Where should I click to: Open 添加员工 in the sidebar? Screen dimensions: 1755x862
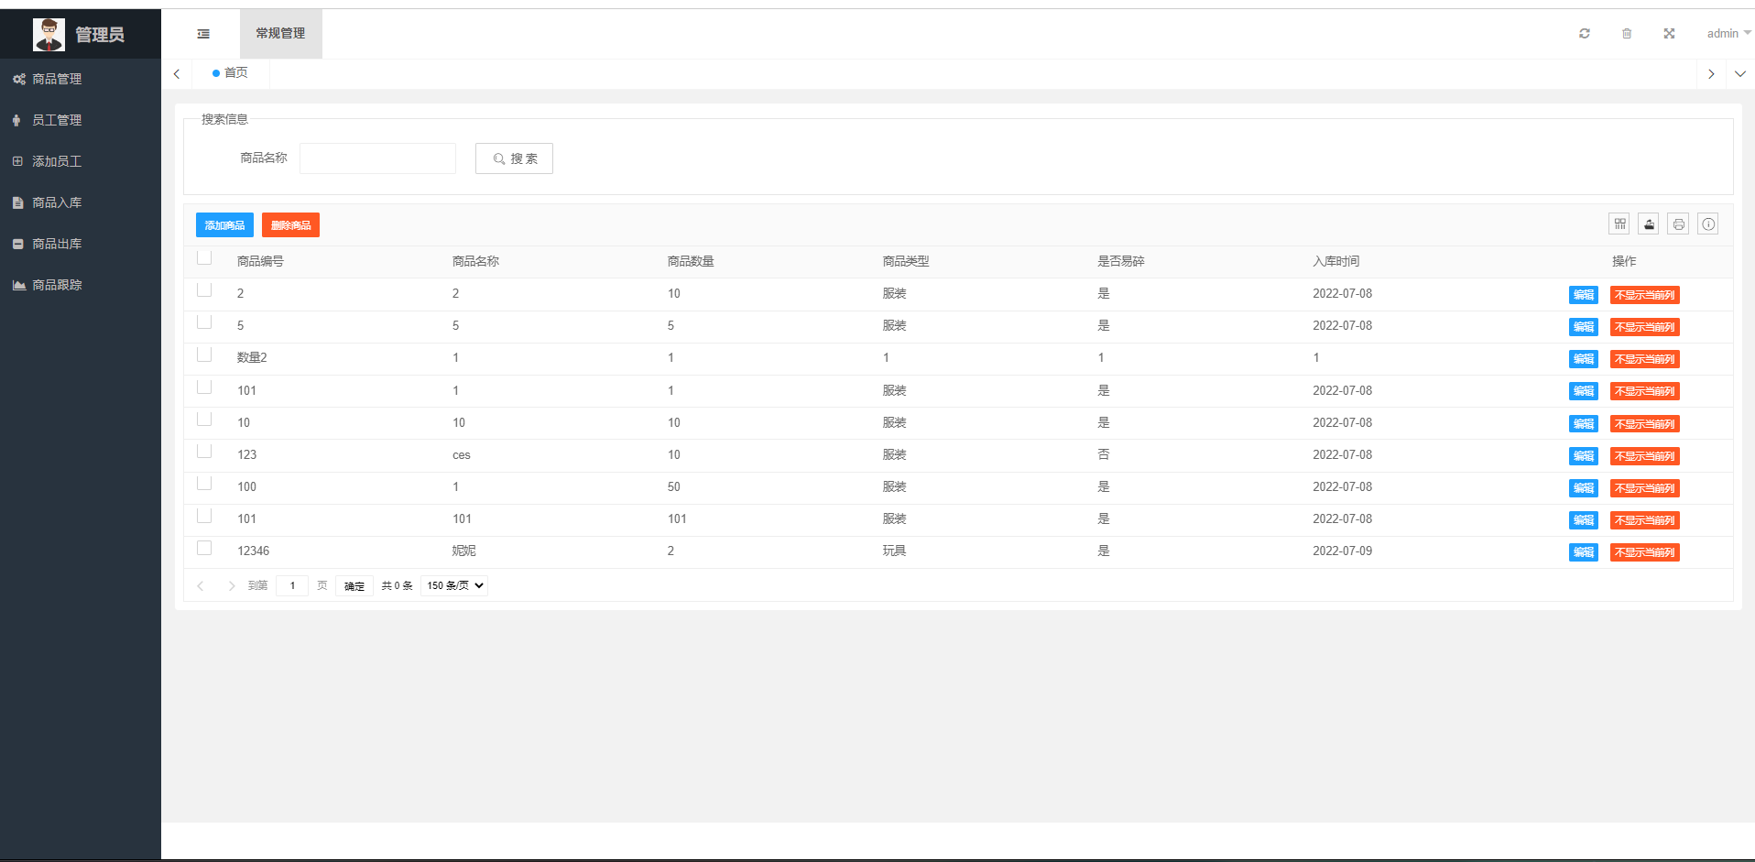[81, 162]
